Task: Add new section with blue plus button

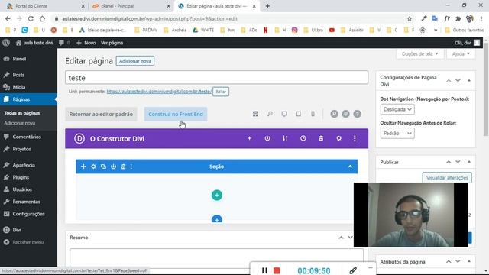Action: click(x=217, y=219)
